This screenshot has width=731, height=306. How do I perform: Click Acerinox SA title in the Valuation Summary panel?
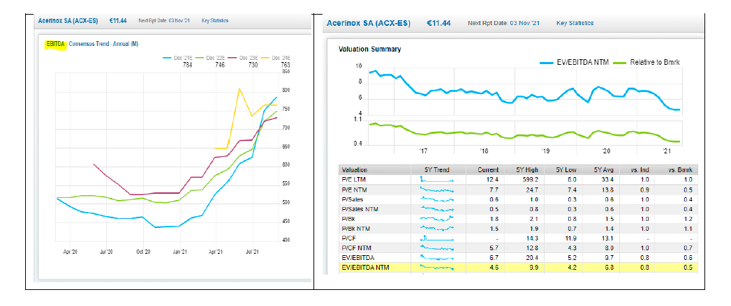click(369, 23)
